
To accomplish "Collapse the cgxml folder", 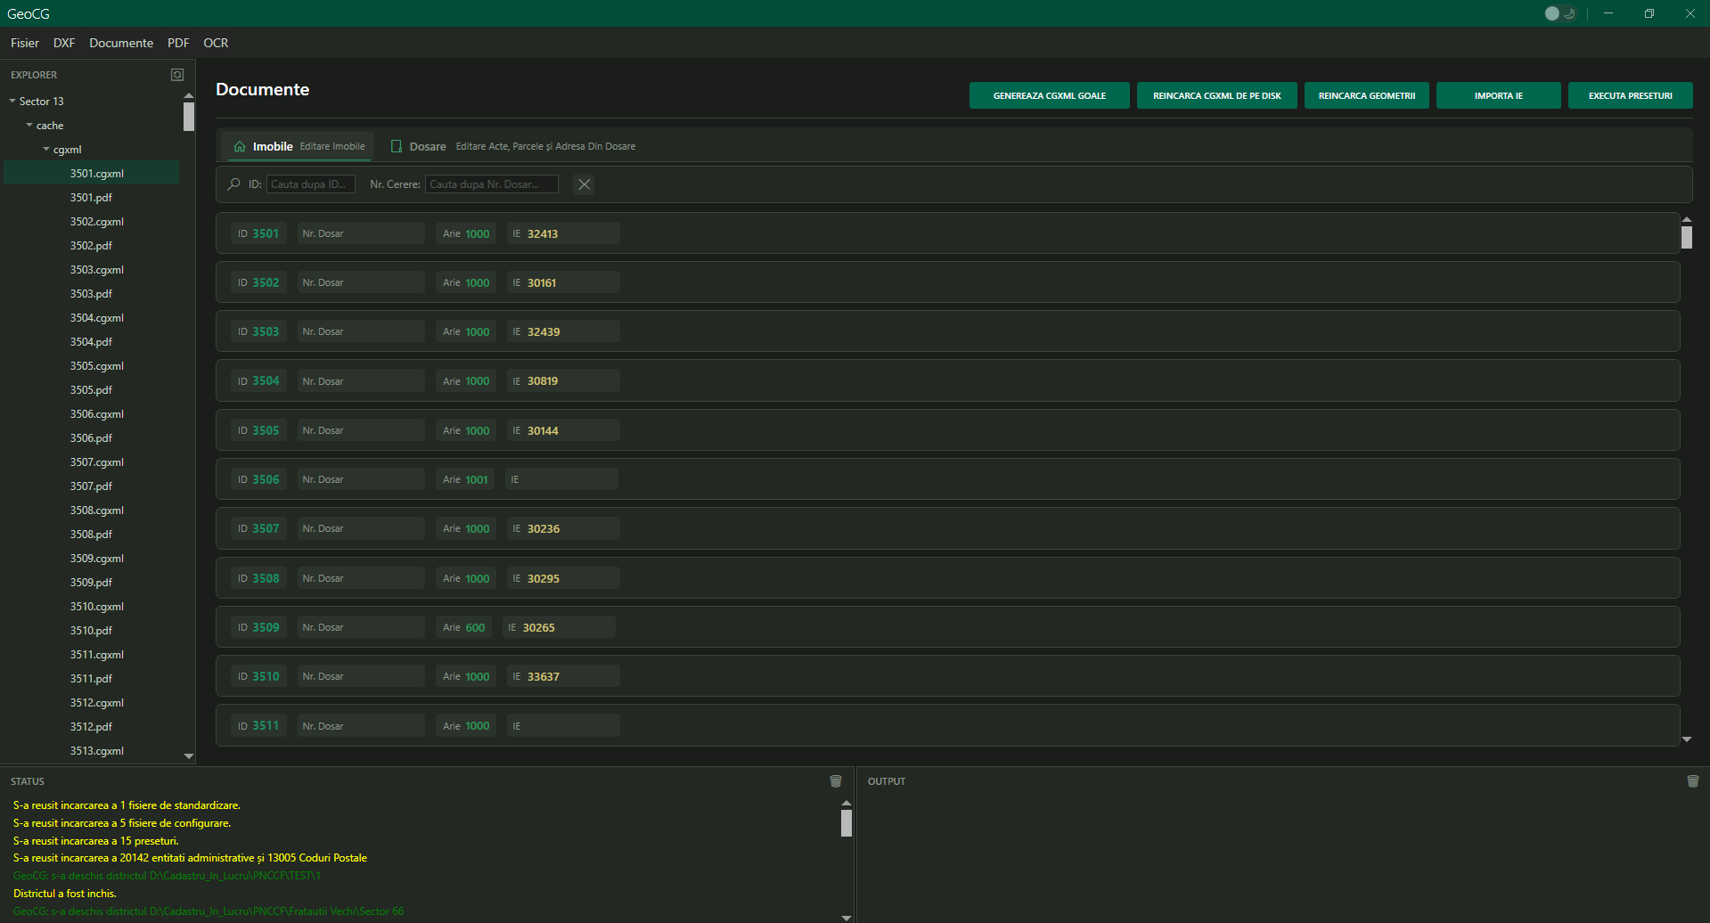I will point(46,150).
